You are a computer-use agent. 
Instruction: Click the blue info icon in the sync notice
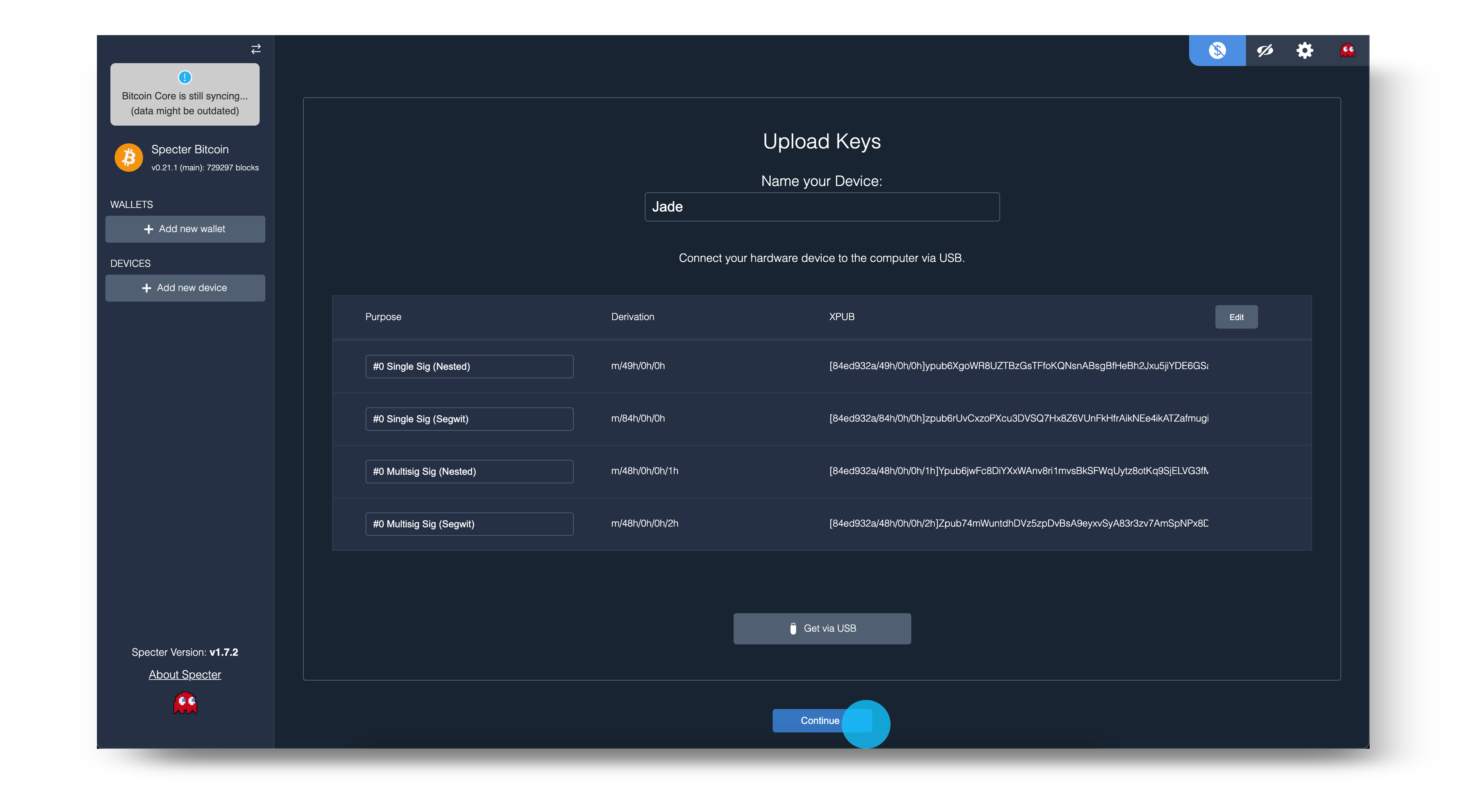[x=184, y=77]
